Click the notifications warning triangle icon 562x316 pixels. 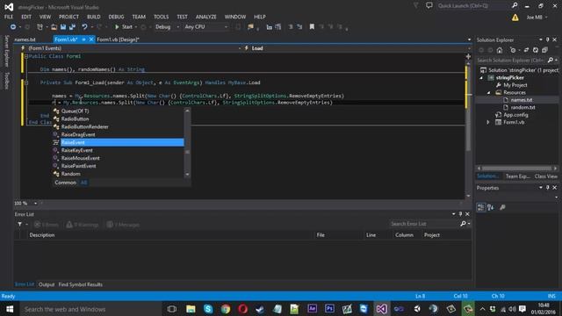click(x=515, y=18)
